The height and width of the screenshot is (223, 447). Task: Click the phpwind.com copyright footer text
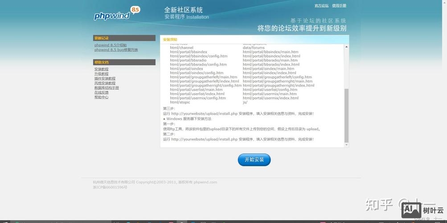155,182
